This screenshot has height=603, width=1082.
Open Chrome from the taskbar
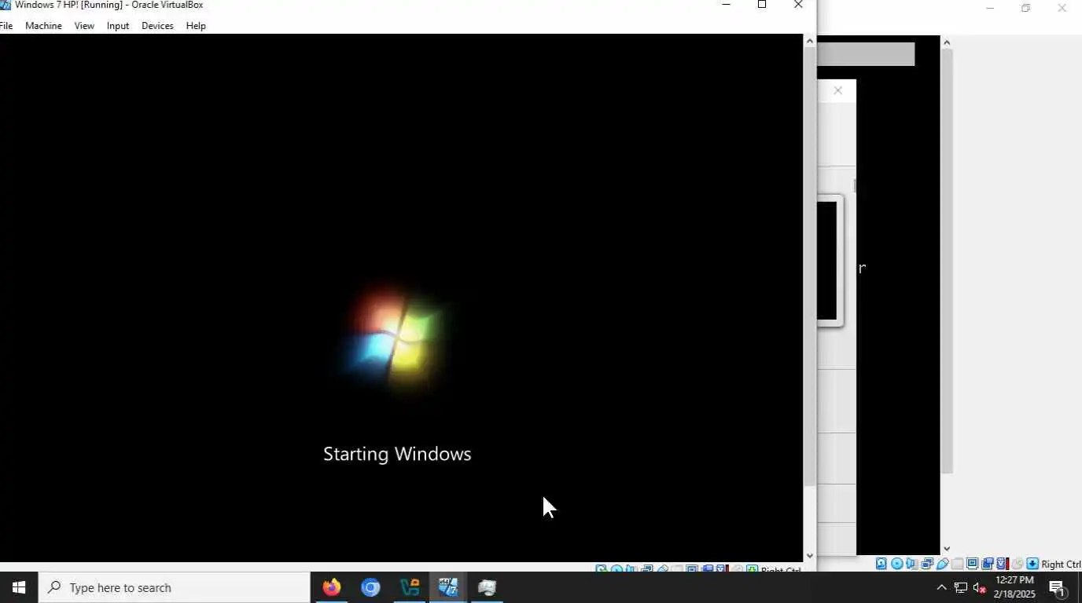click(370, 587)
